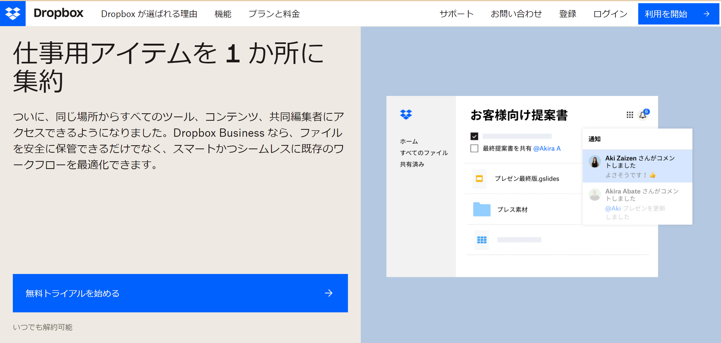Select ホーム in the mockup sidebar

(409, 141)
